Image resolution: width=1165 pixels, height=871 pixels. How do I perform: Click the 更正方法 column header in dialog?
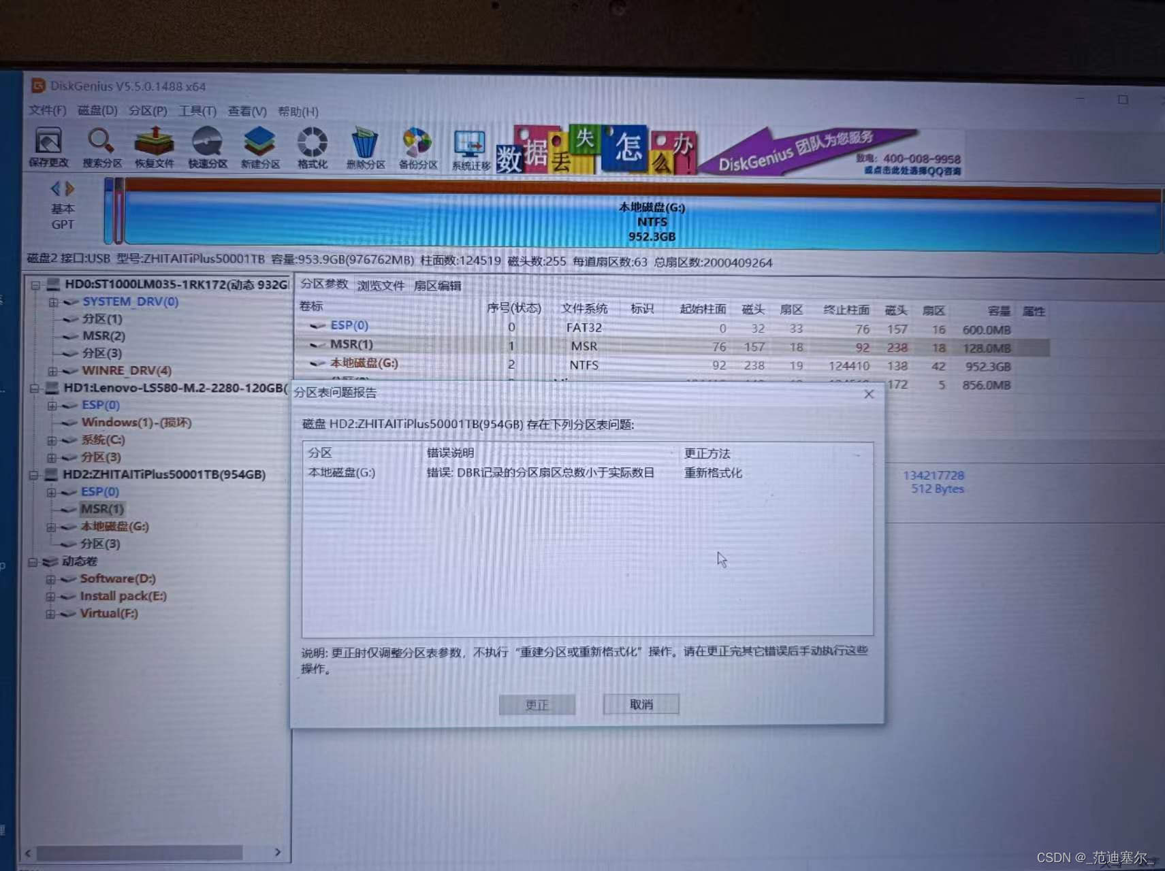pos(707,453)
